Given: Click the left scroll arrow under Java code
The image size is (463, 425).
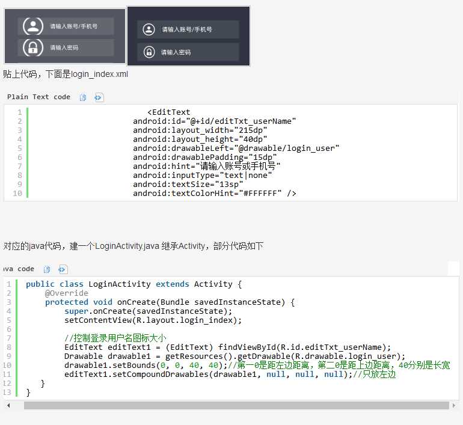Looking at the screenshot, I should [x=8, y=406].
